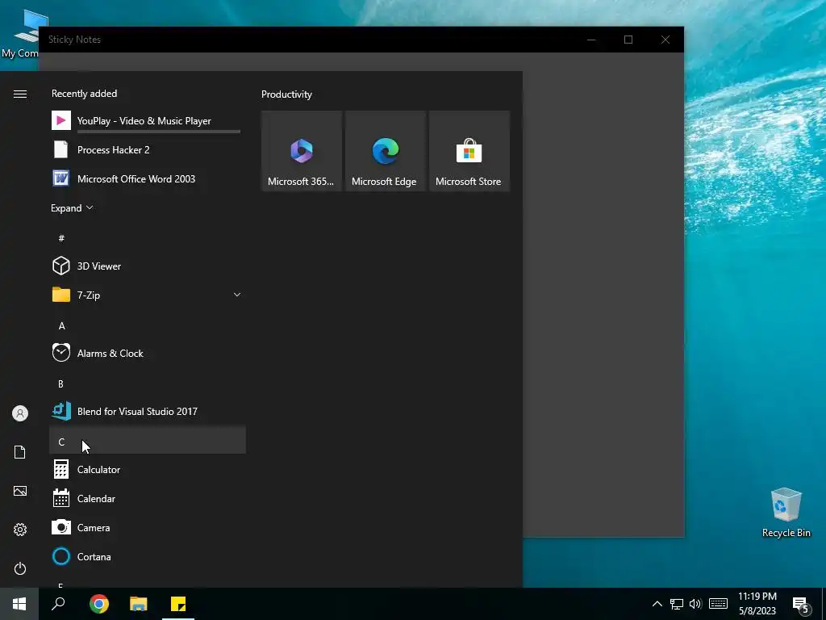Expand the Recently added list

point(72,207)
